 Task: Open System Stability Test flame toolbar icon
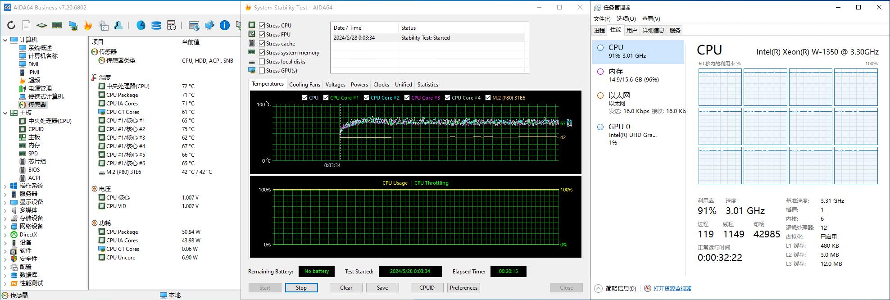[88, 26]
